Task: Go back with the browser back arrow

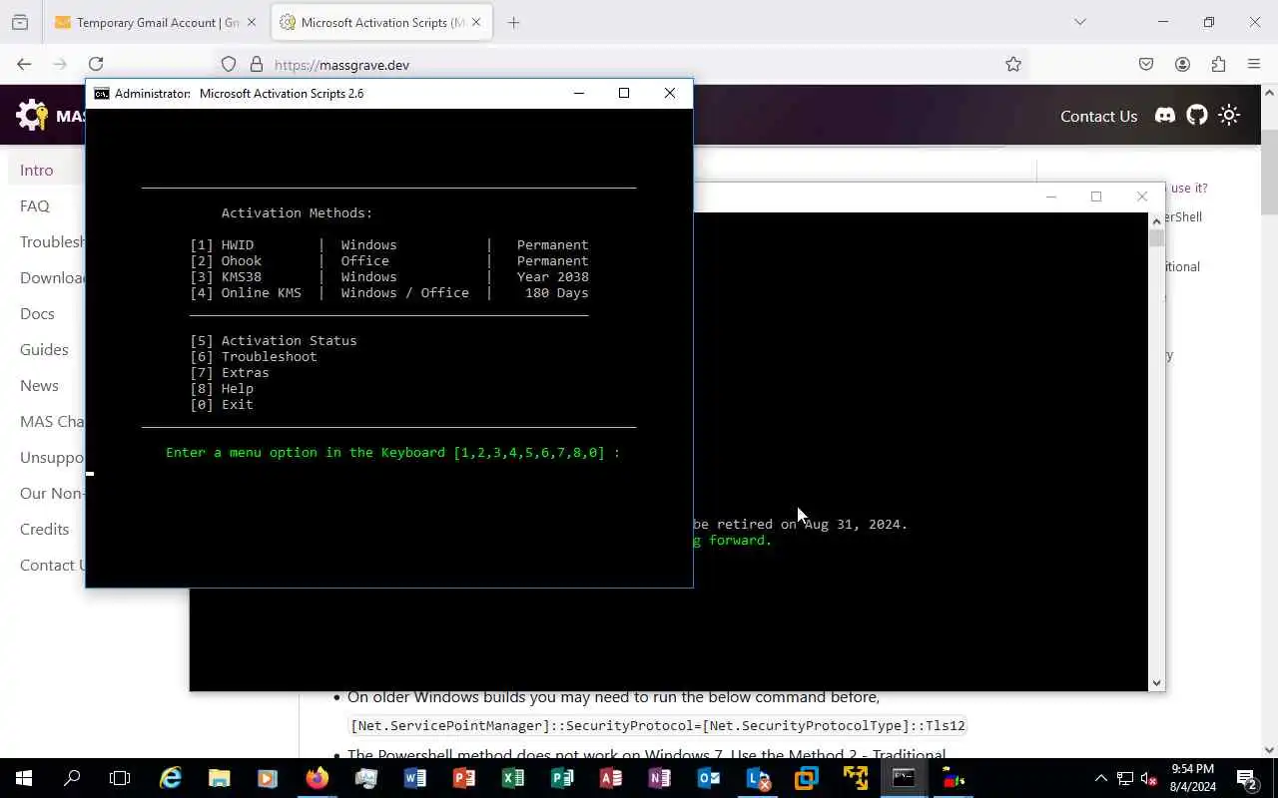Action: pyautogui.click(x=24, y=64)
